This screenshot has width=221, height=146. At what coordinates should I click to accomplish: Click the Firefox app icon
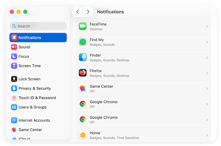click(83, 73)
